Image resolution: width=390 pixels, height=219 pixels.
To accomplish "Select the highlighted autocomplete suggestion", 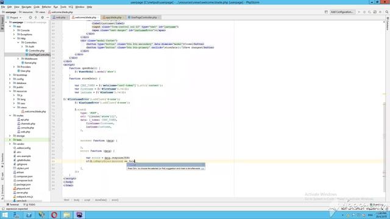I will pyautogui.click(x=166, y=165).
